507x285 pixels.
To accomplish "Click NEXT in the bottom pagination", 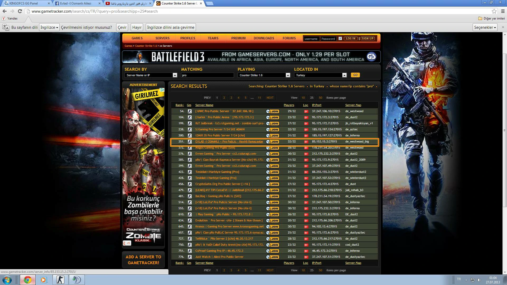I will (270, 270).
